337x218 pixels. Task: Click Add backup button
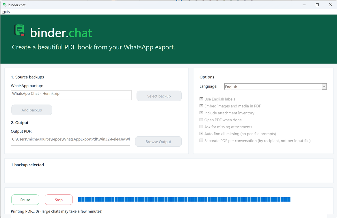point(32,110)
